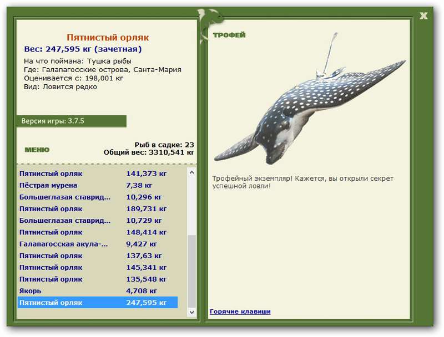This screenshot has height=337, width=444.
Task: Close the trophy window with X
Action: [x=423, y=16]
